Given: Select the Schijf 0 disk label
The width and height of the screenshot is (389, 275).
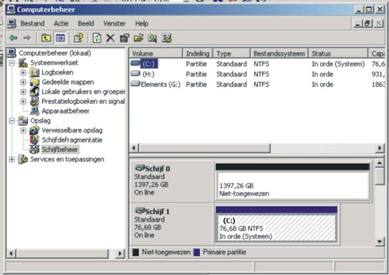Looking at the screenshot, I should point(171,182).
